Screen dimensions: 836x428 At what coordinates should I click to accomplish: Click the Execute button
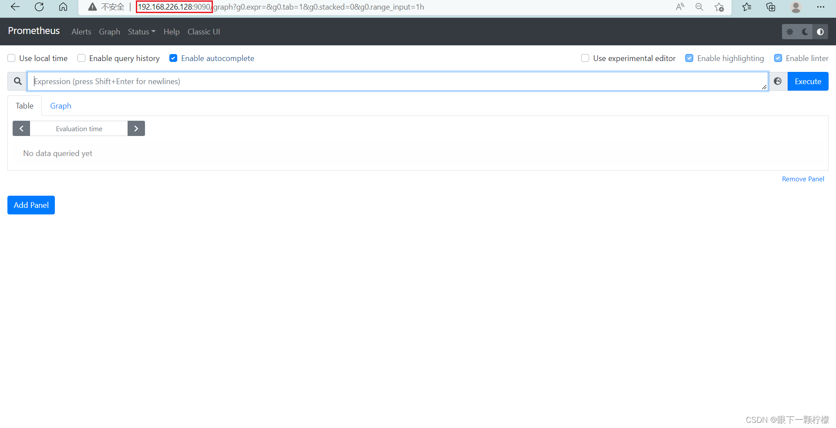point(808,82)
